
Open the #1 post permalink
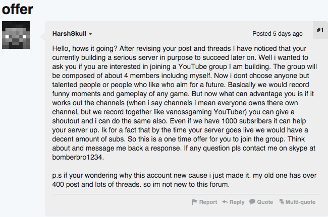click(x=320, y=31)
